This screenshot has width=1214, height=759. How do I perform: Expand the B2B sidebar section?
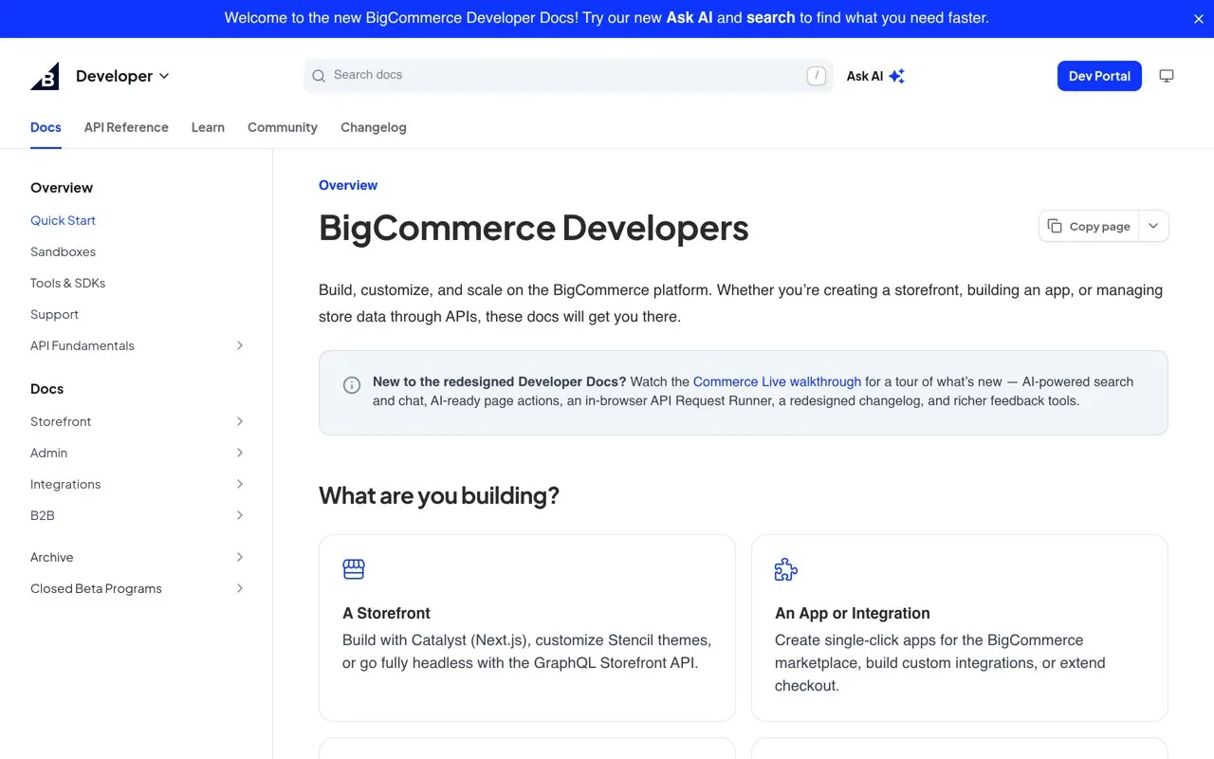click(x=240, y=515)
